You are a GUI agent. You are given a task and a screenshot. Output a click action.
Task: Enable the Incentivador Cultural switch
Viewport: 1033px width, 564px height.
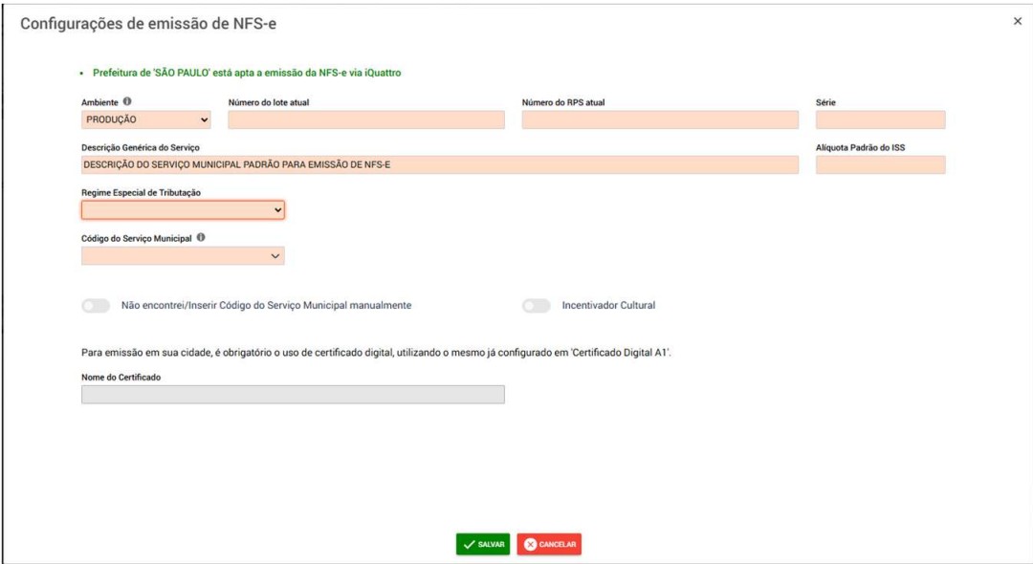[x=537, y=305]
